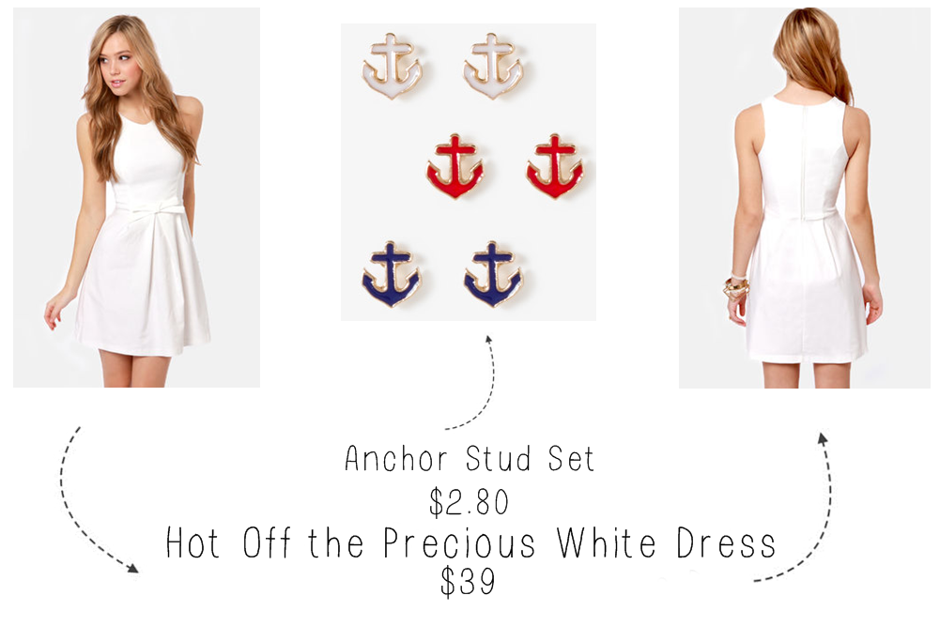940x626 pixels.
Task: Click the $39 dress price
Action: [x=468, y=581]
